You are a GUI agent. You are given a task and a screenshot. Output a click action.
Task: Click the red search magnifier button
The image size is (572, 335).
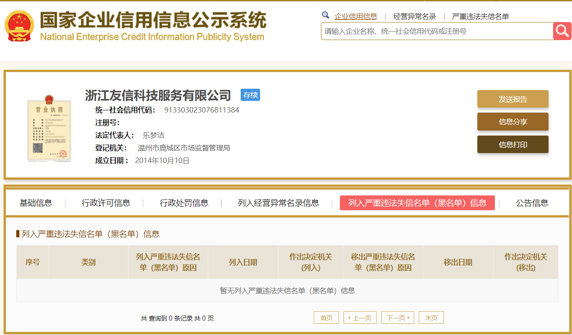pos(562,31)
